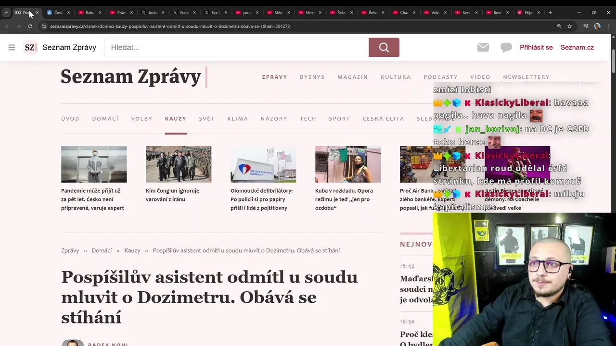The width and height of the screenshot is (616, 346).
Task: Go to KLIMA in the sub-navigation
Action: coord(238,119)
